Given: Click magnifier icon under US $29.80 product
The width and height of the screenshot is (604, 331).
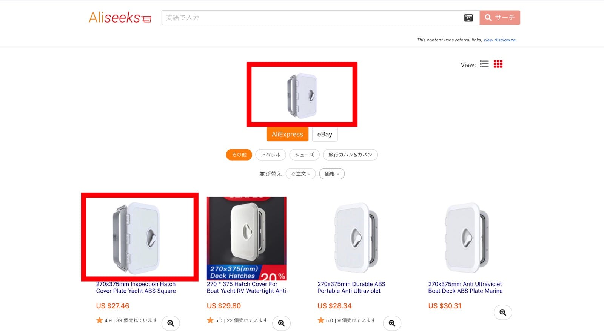Looking at the screenshot, I should tap(281, 323).
